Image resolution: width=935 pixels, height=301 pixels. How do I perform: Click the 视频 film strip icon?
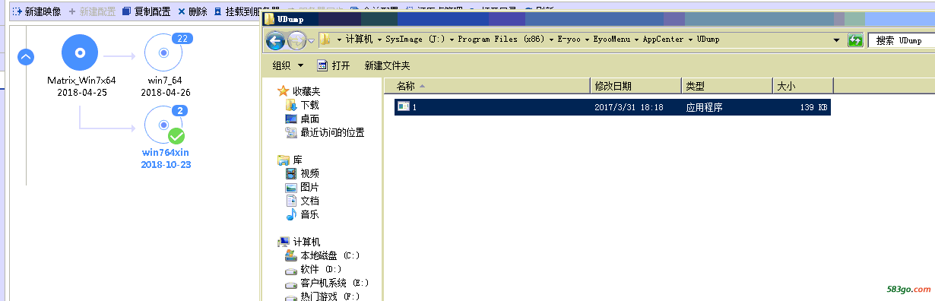pyautogui.click(x=291, y=173)
